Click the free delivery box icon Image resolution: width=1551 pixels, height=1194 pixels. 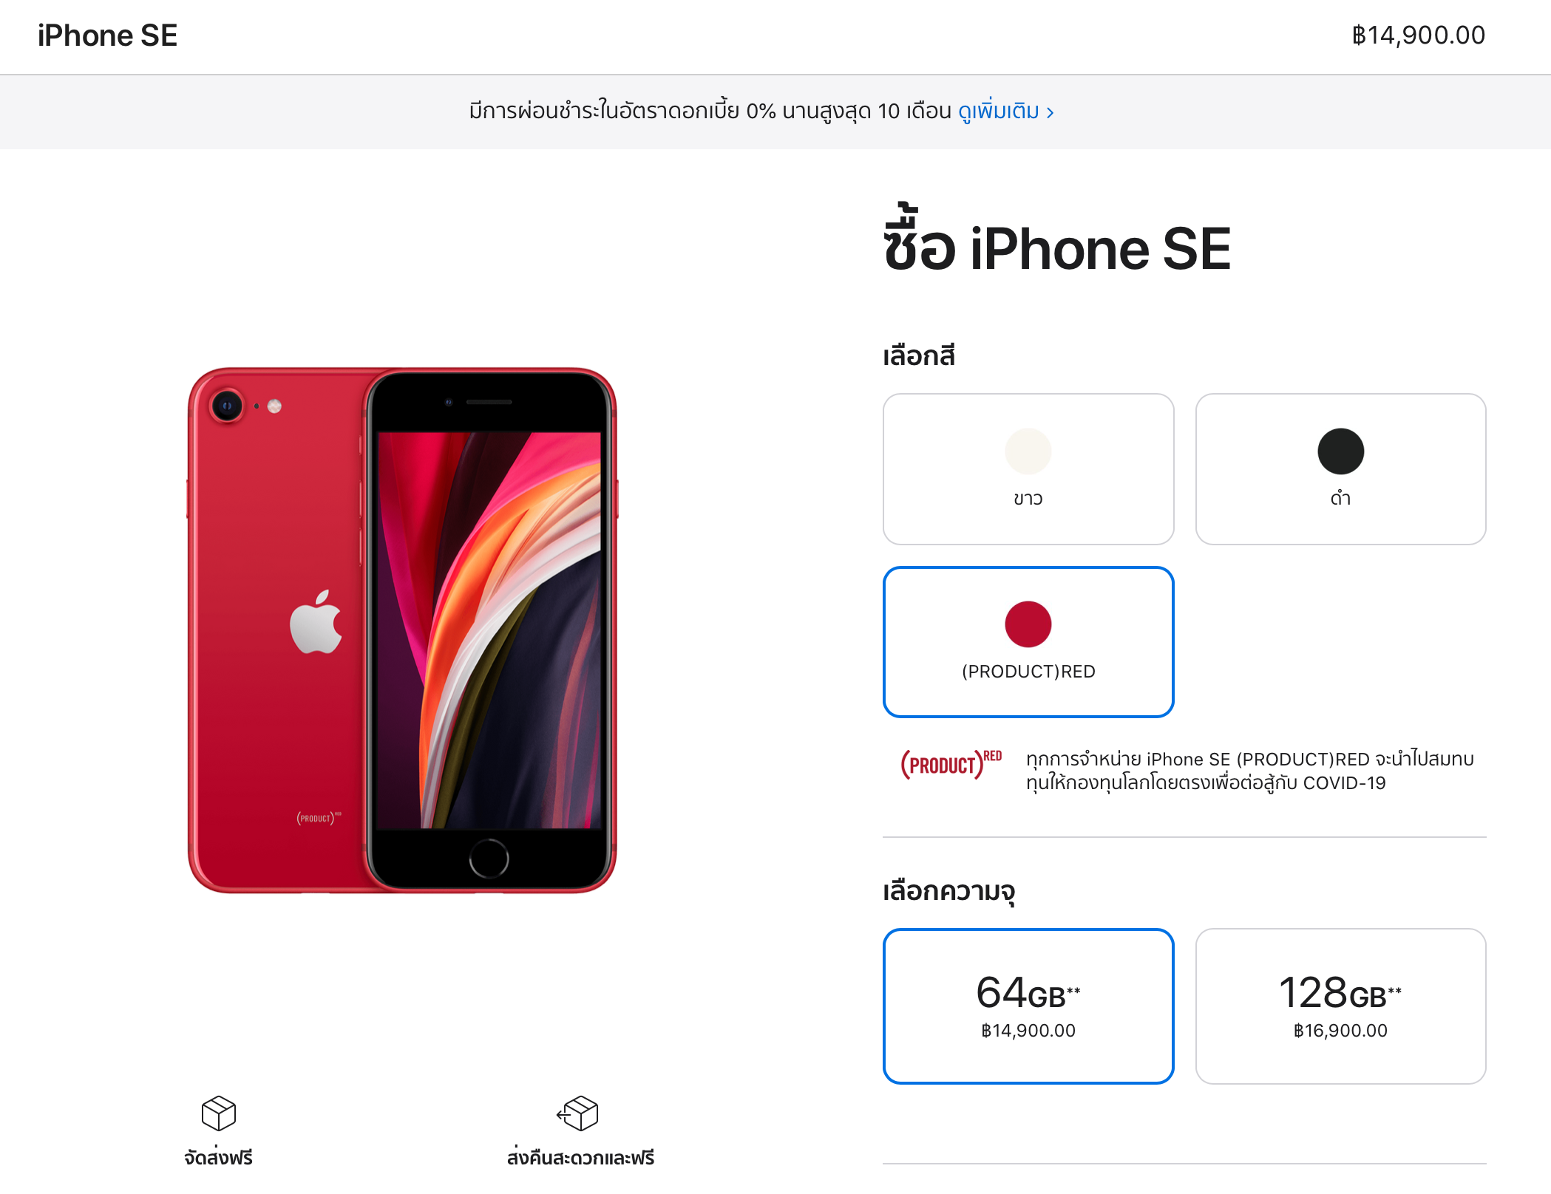(x=219, y=1113)
